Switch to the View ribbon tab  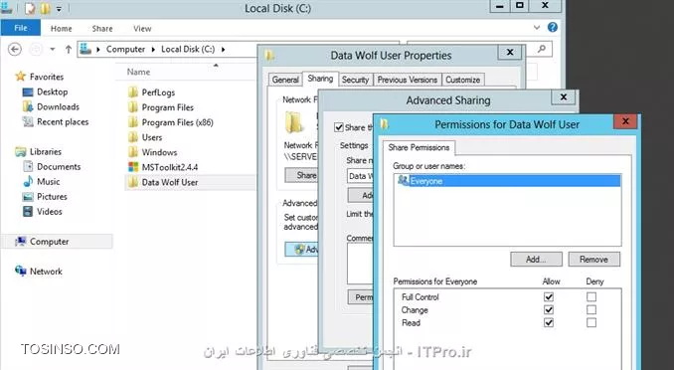(x=142, y=29)
